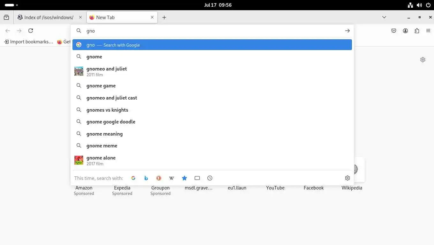Open the msdl.grave… shortcut
Viewport: 434px width, 245px height.
(x=198, y=188)
